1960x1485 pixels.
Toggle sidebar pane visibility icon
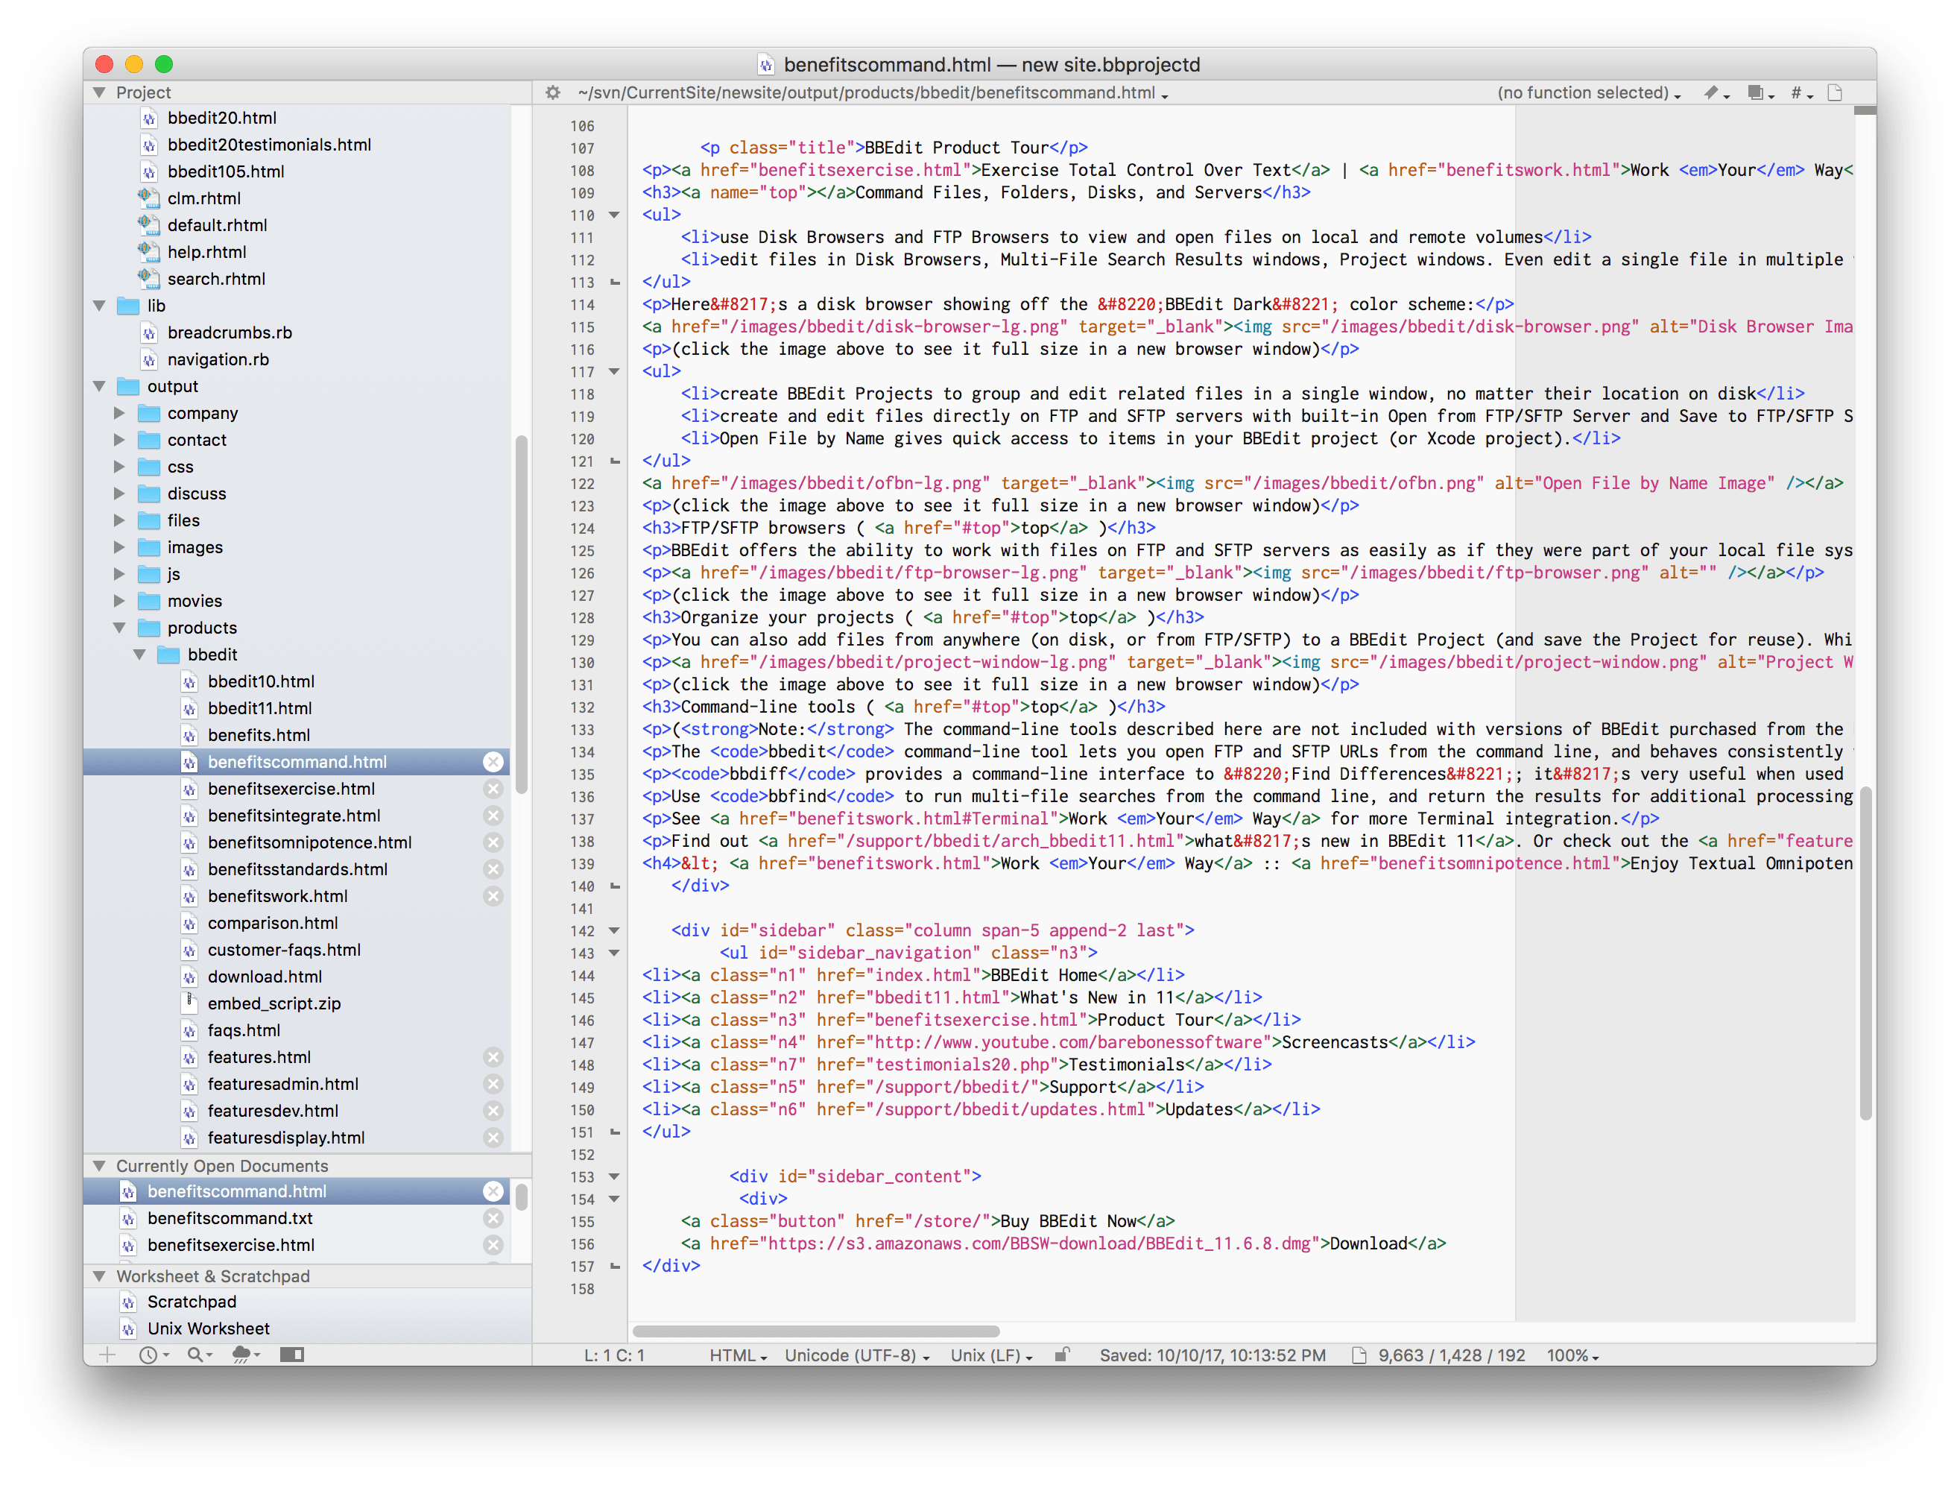click(291, 1355)
